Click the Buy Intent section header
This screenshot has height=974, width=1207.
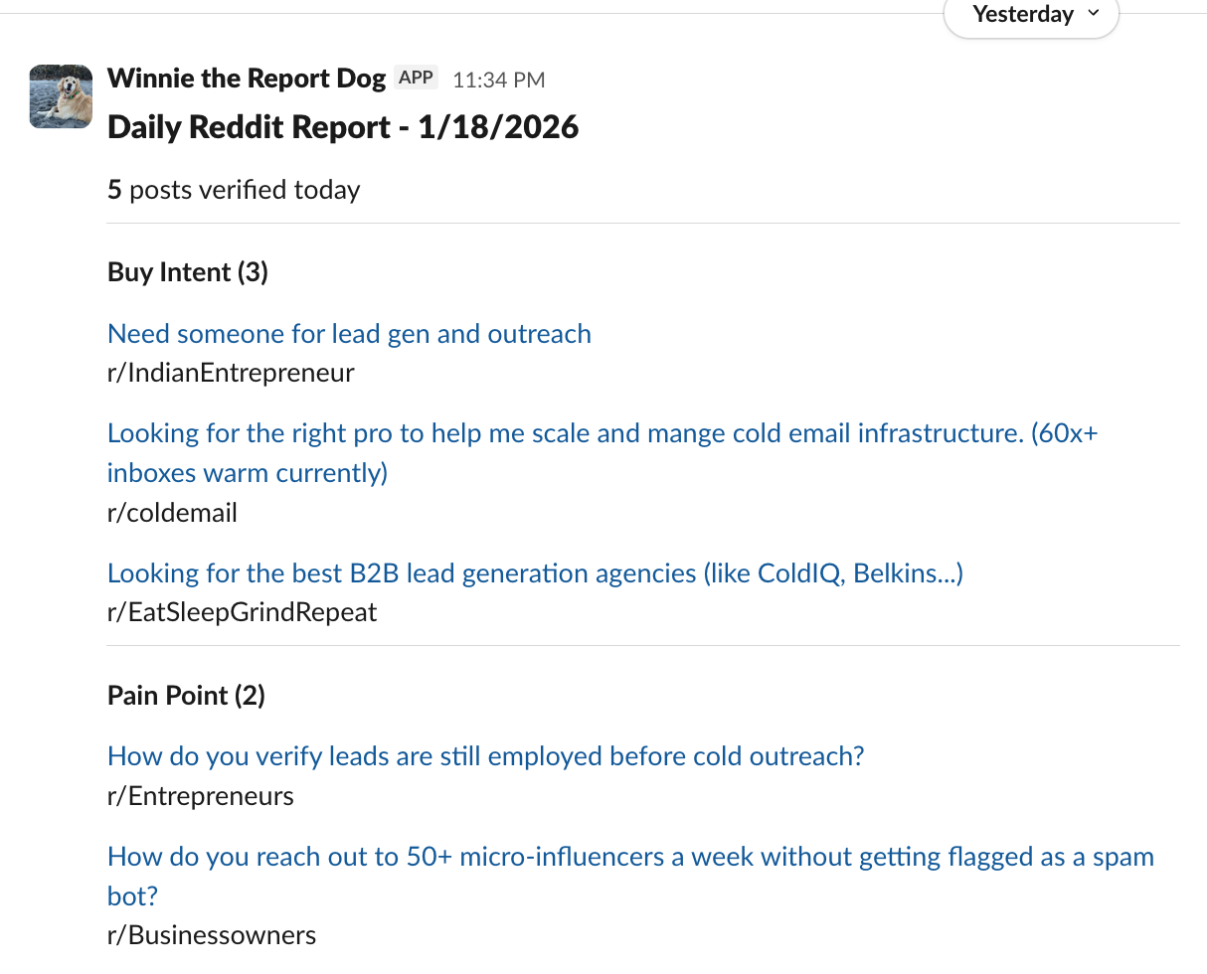tap(187, 271)
